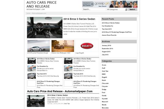The width and height of the screenshot is (164, 109).
Task: Select the Maserati category
Action: click(105, 102)
